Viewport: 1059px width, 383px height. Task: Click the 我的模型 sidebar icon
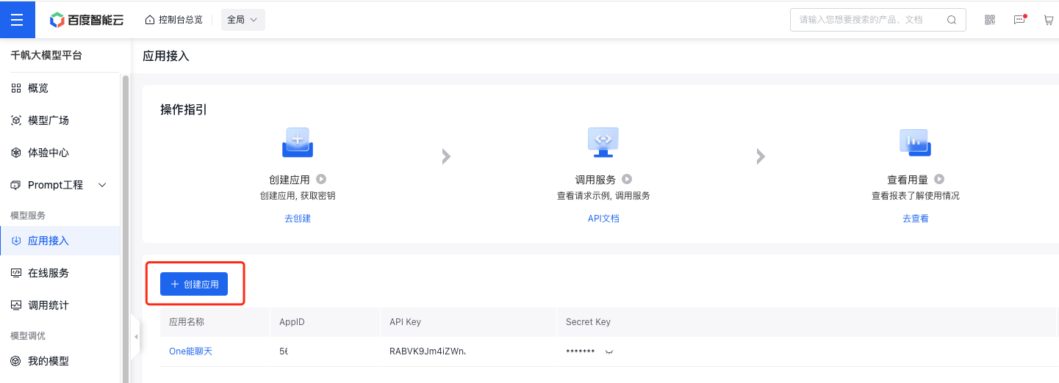coord(16,361)
